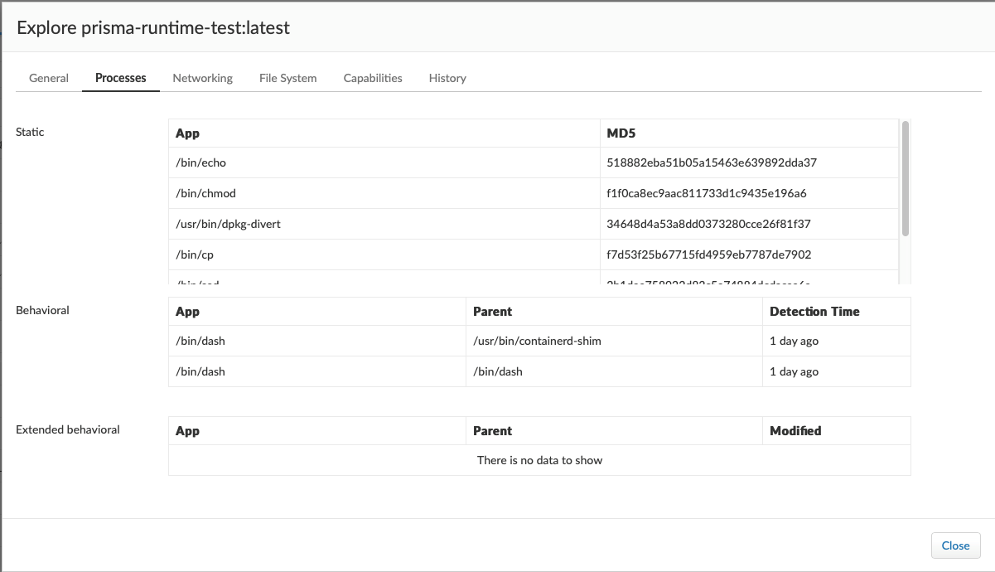Select the /bin/echo row
Viewport: 995px width, 572px height.
(x=200, y=163)
